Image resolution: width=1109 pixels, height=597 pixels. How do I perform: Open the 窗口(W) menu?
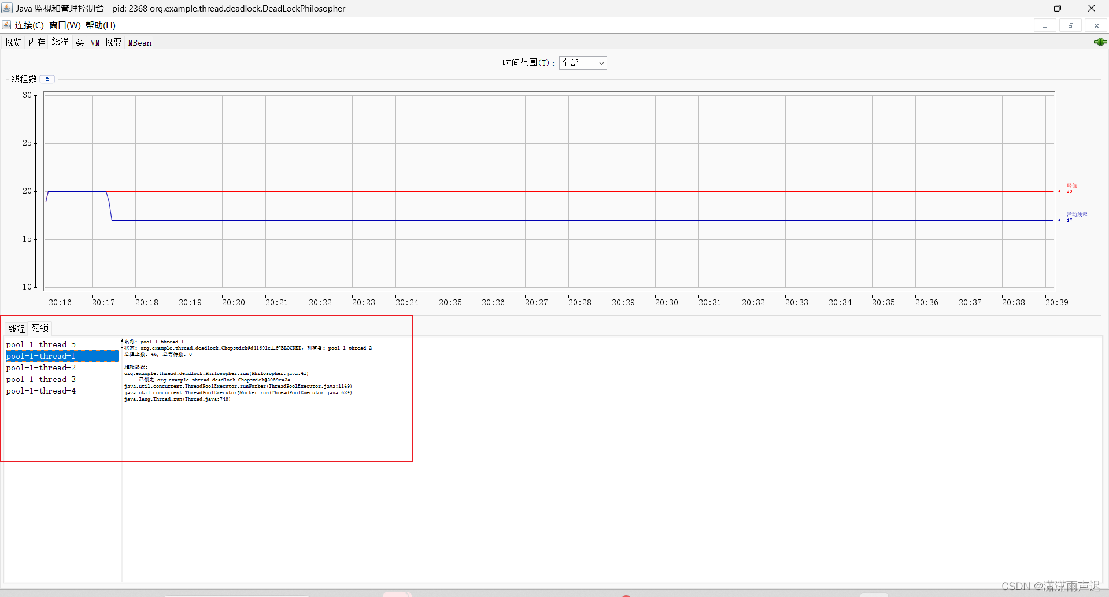tap(65, 25)
